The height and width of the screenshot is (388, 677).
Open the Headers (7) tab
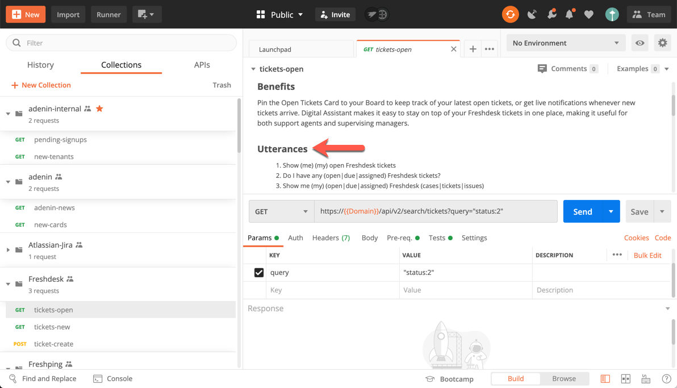click(x=331, y=237)
